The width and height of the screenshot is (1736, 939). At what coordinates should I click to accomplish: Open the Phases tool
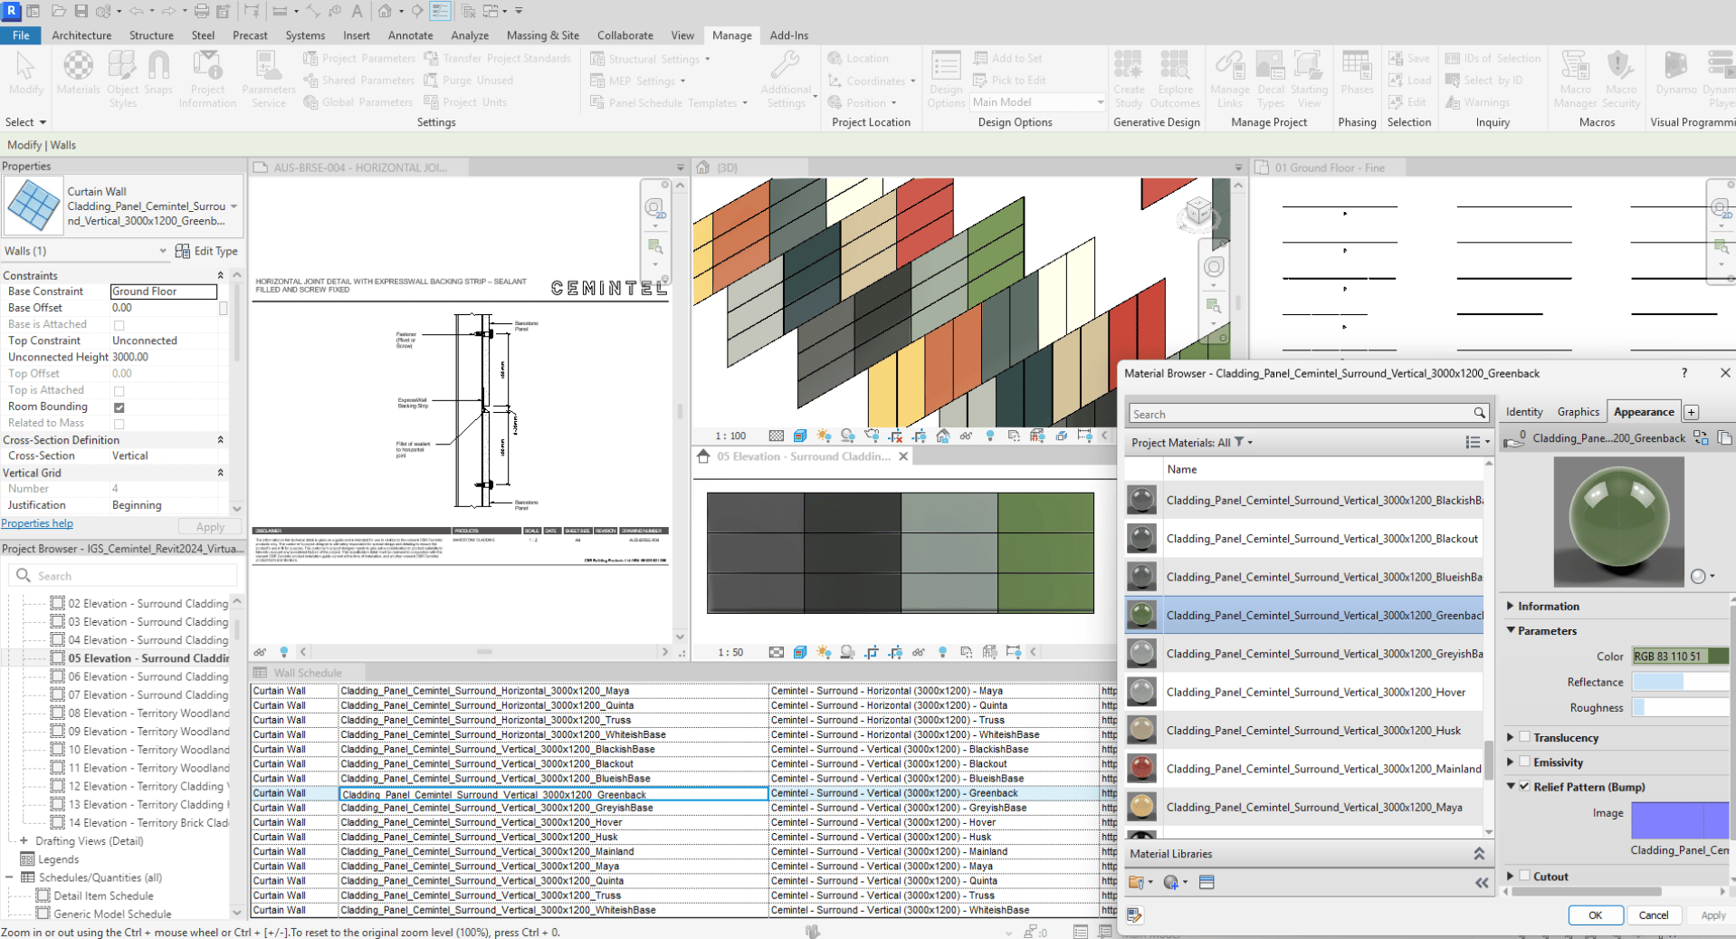point(1356,72)
